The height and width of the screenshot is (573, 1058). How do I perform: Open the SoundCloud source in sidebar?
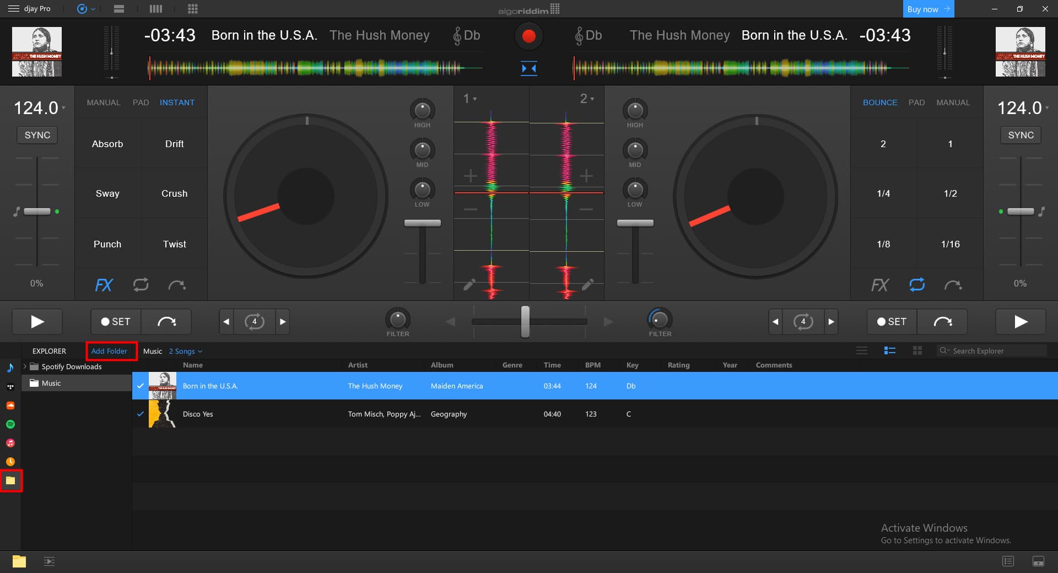[x=10, y=406]
